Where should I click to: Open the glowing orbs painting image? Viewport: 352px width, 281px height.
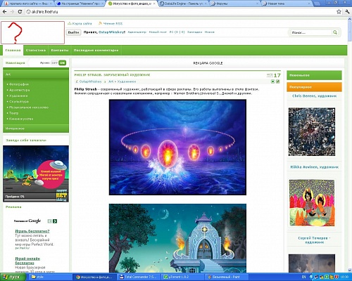(x=177, y=148)
